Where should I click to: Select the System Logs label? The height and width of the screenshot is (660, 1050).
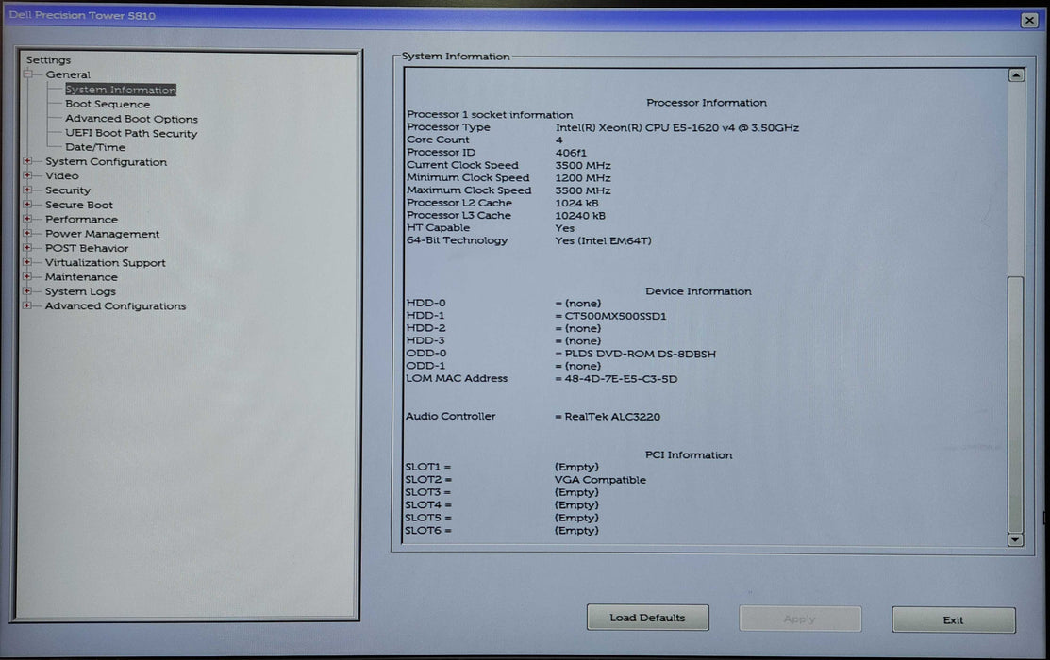coord(80,291)
